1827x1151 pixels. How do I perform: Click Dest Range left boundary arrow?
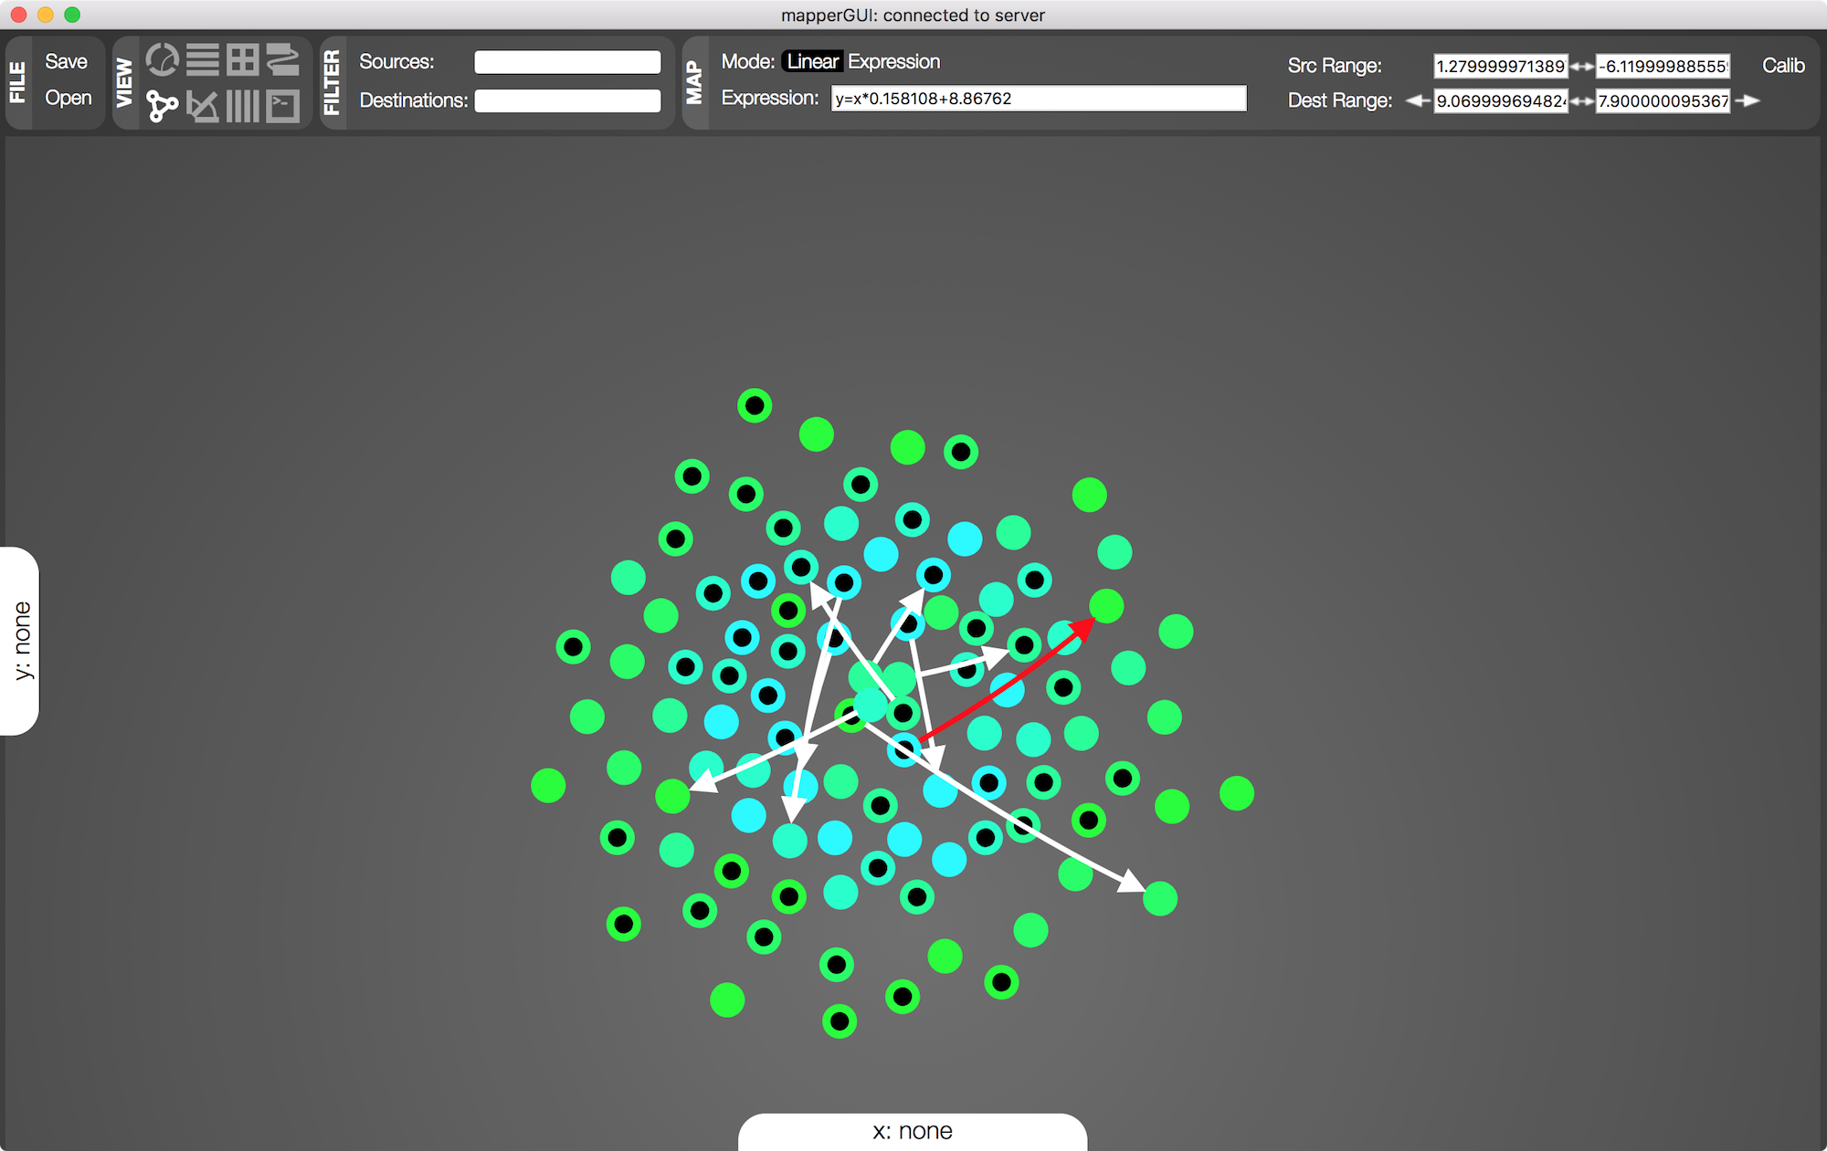(1417, 100)
